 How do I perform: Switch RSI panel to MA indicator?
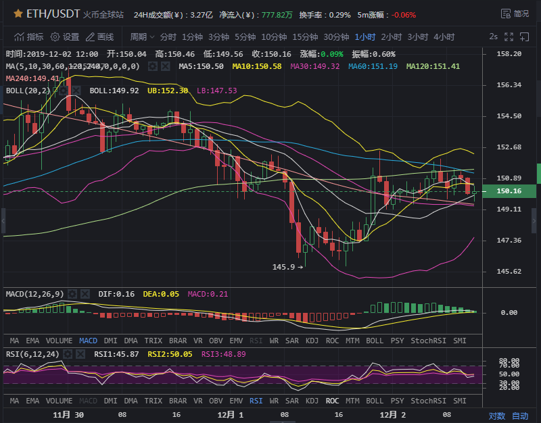pyautogui.click(x=14, y=401)
